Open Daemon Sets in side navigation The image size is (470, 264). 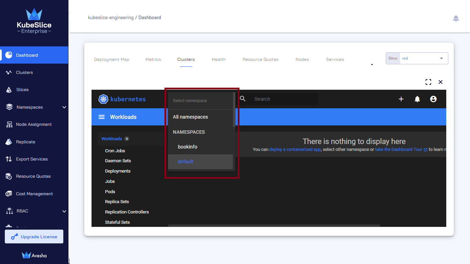[118, 161]
